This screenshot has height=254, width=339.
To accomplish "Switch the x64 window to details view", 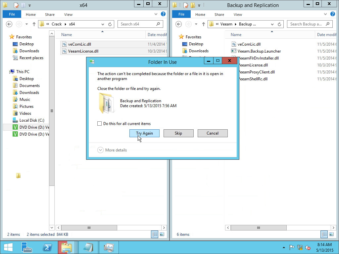I will coord(155,234).
